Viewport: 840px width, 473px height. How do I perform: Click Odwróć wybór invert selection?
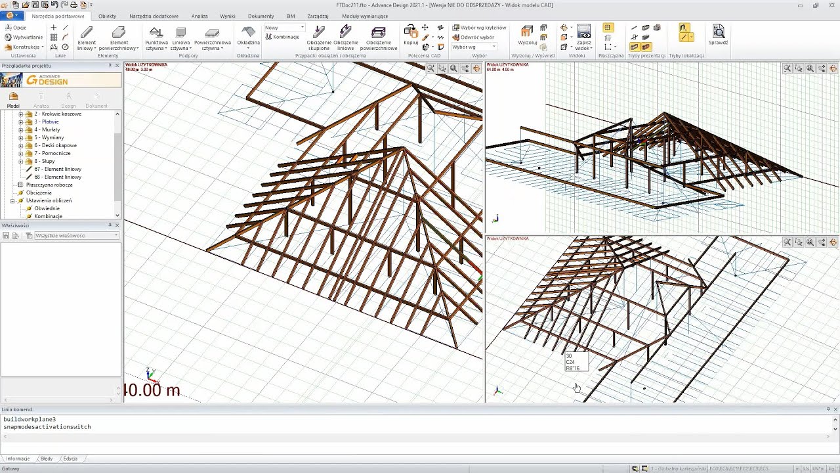tap(473, 37)
